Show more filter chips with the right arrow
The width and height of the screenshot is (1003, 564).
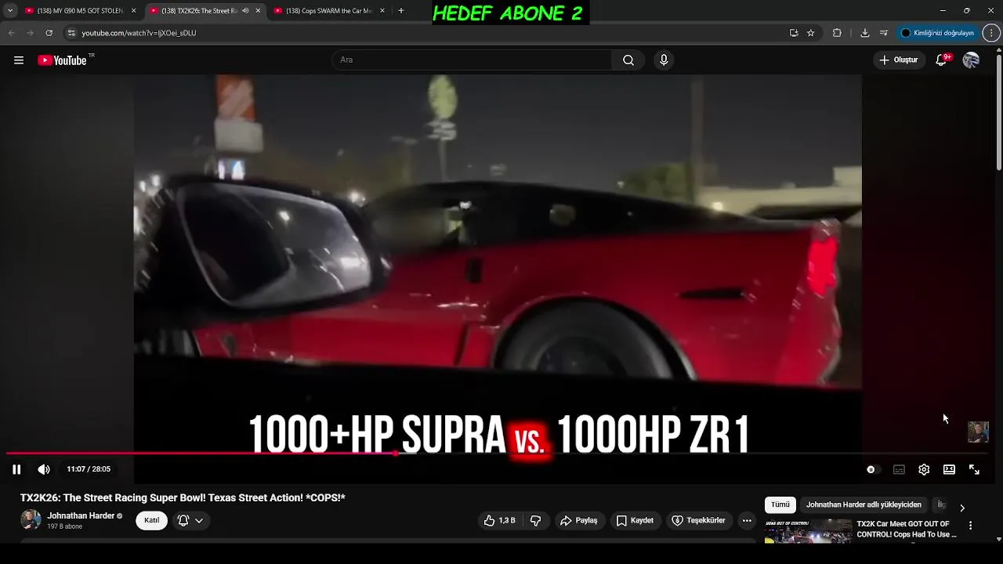coord(962,508)
